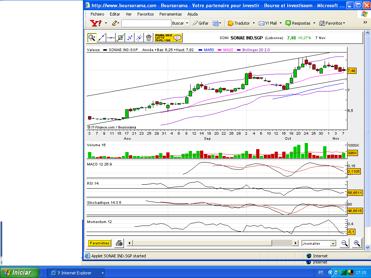The image size is (371, 278).
Task: Click Publiez cette analyse button
Action: tap(168, 38)
